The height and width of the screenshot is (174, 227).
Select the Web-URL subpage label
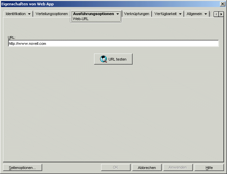[81, 19]
